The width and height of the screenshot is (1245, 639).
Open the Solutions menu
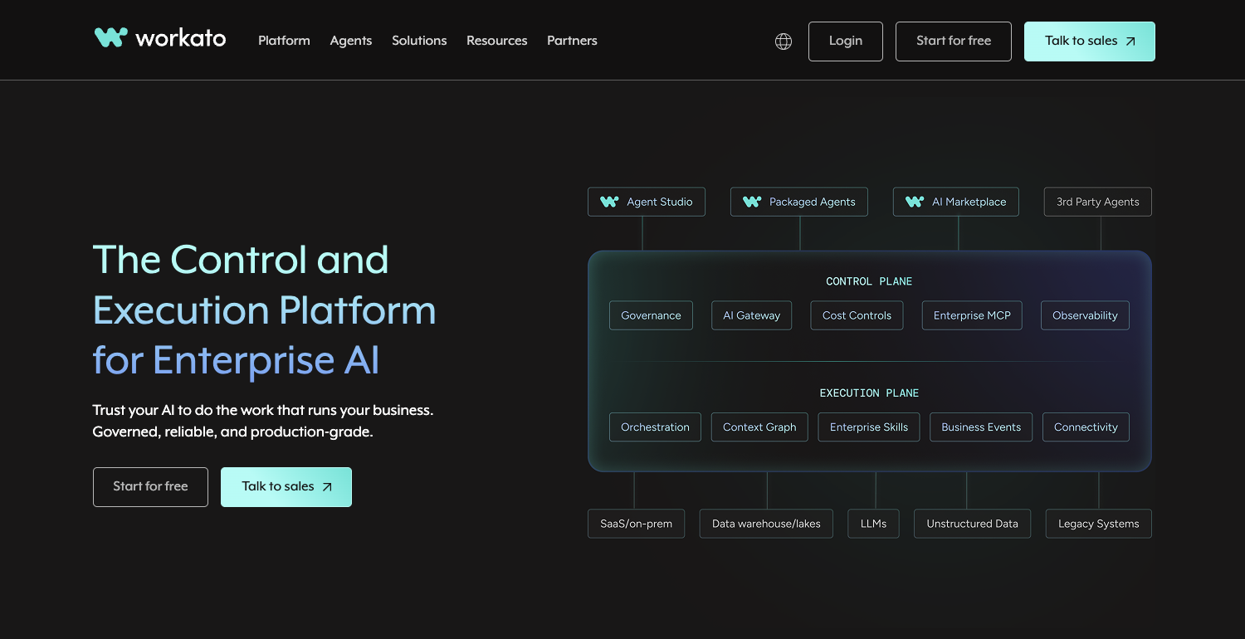point(419,41)
